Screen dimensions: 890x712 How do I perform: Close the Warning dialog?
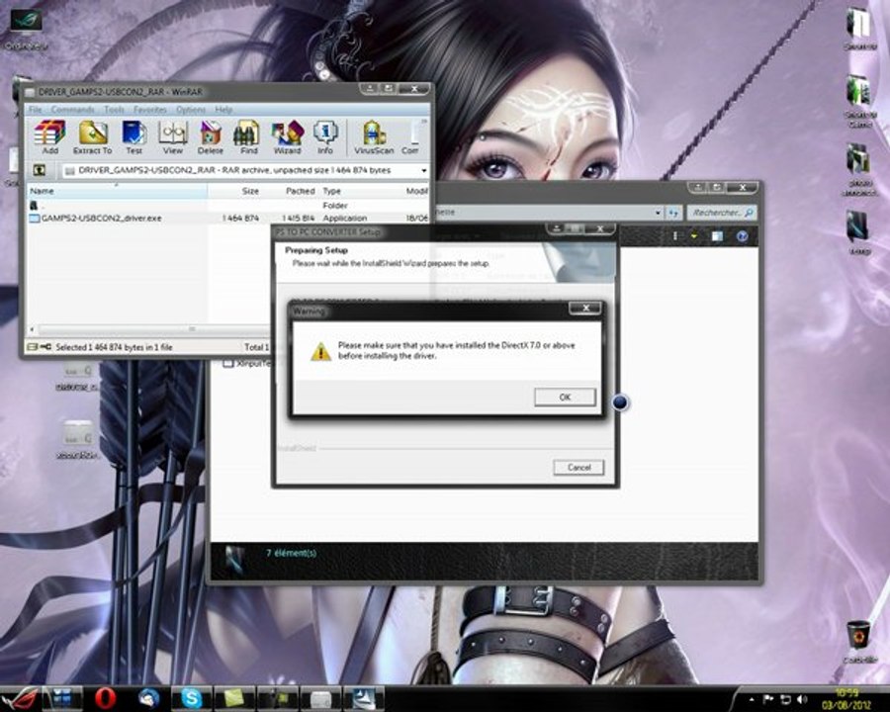pos(585,309)
